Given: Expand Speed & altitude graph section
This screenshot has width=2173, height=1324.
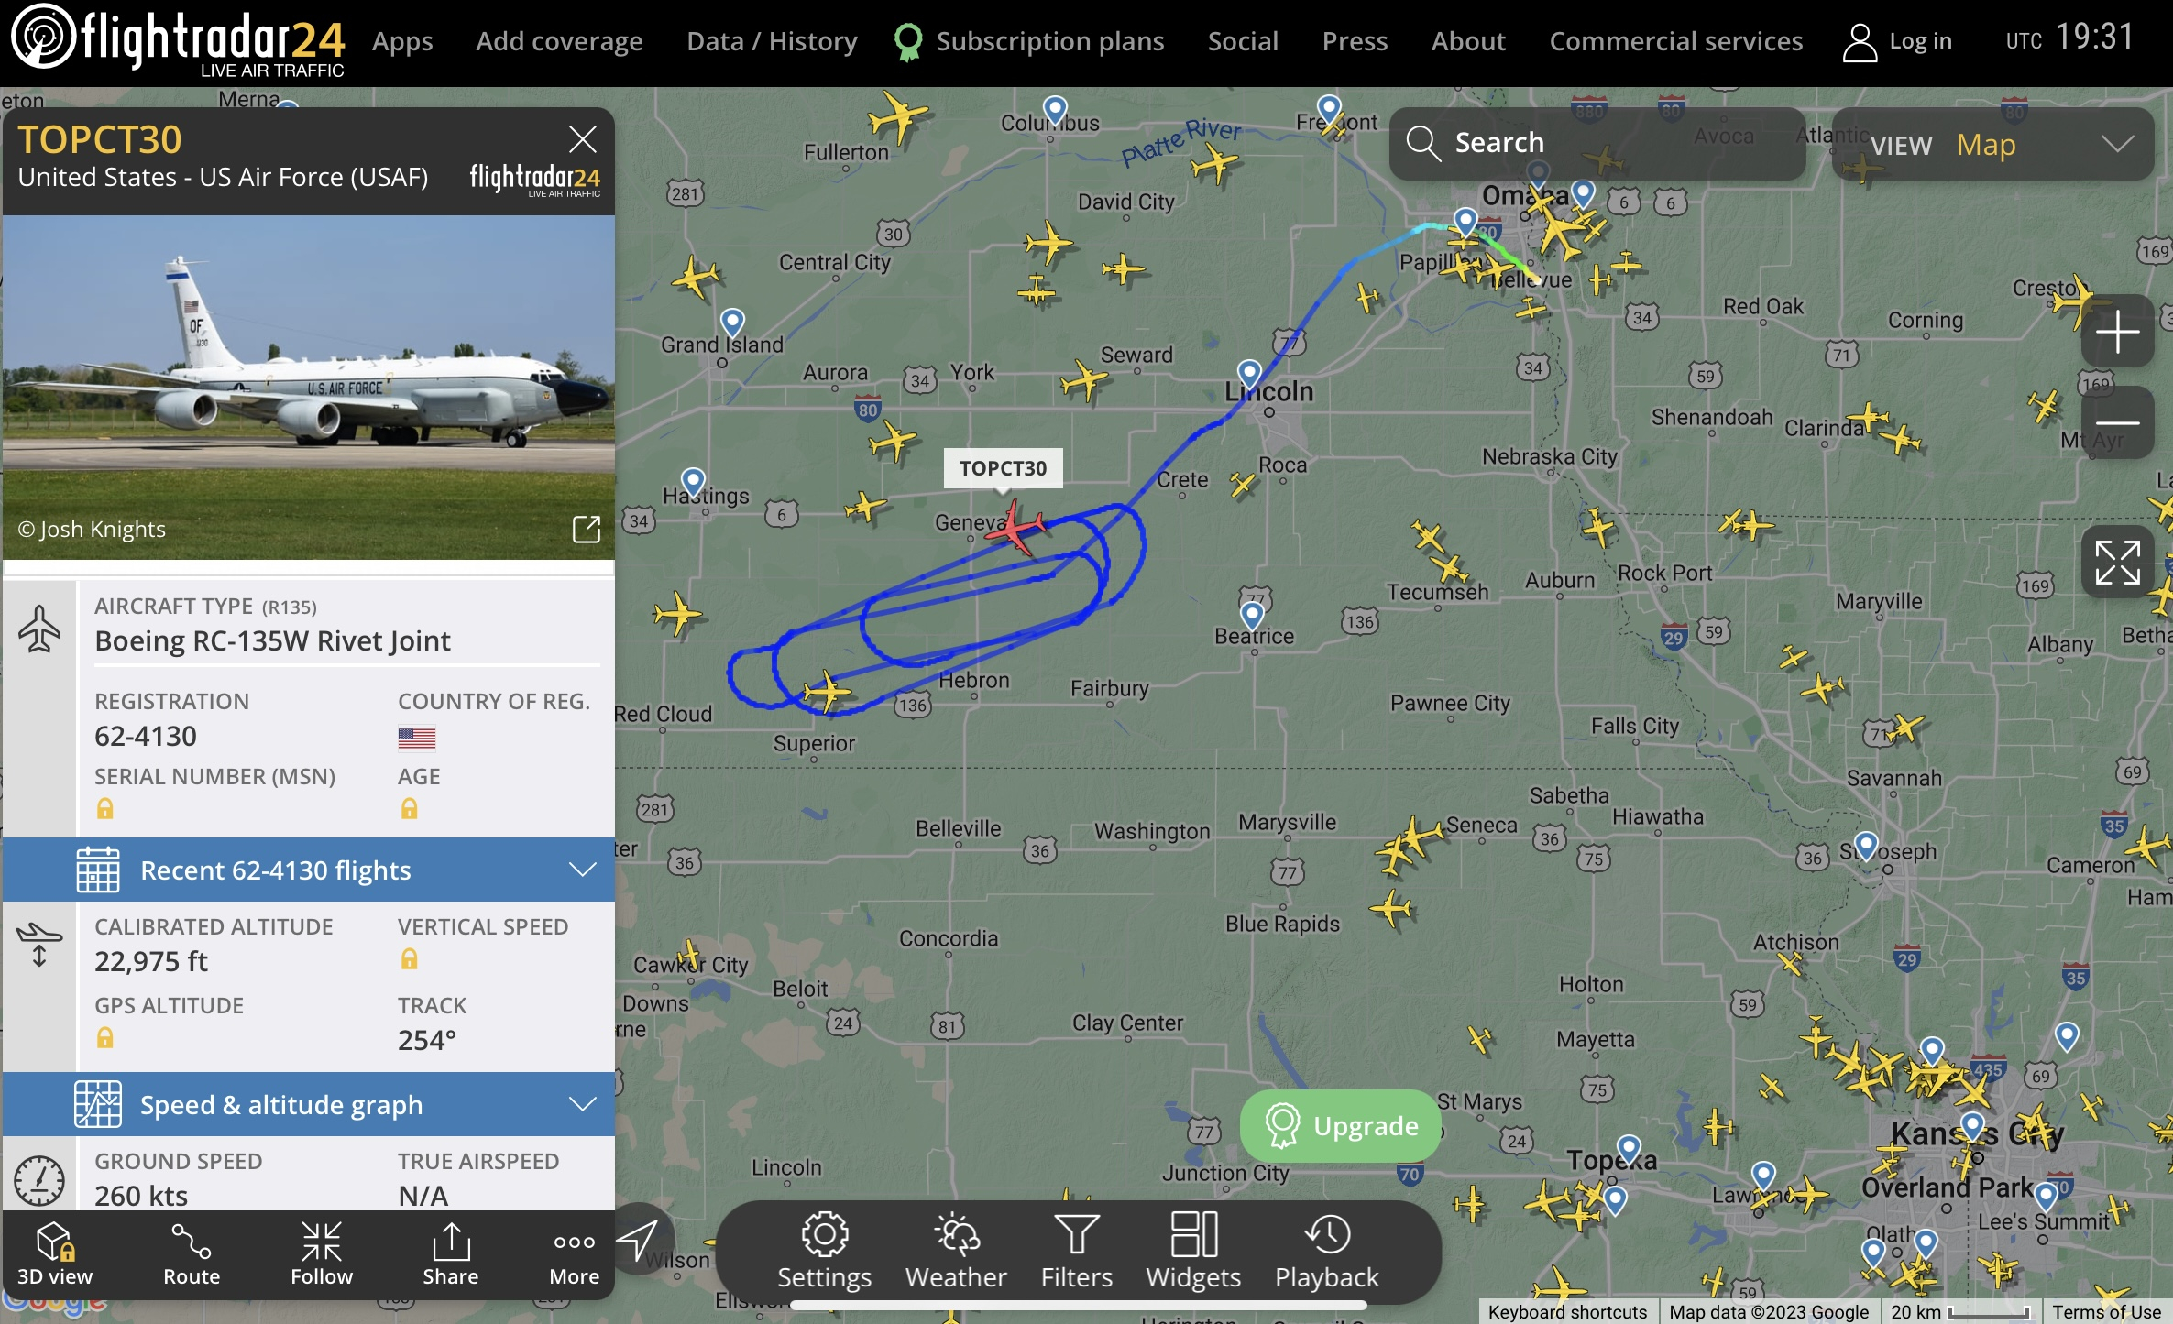Looking at the screenshot, I should pos(309,1104).
